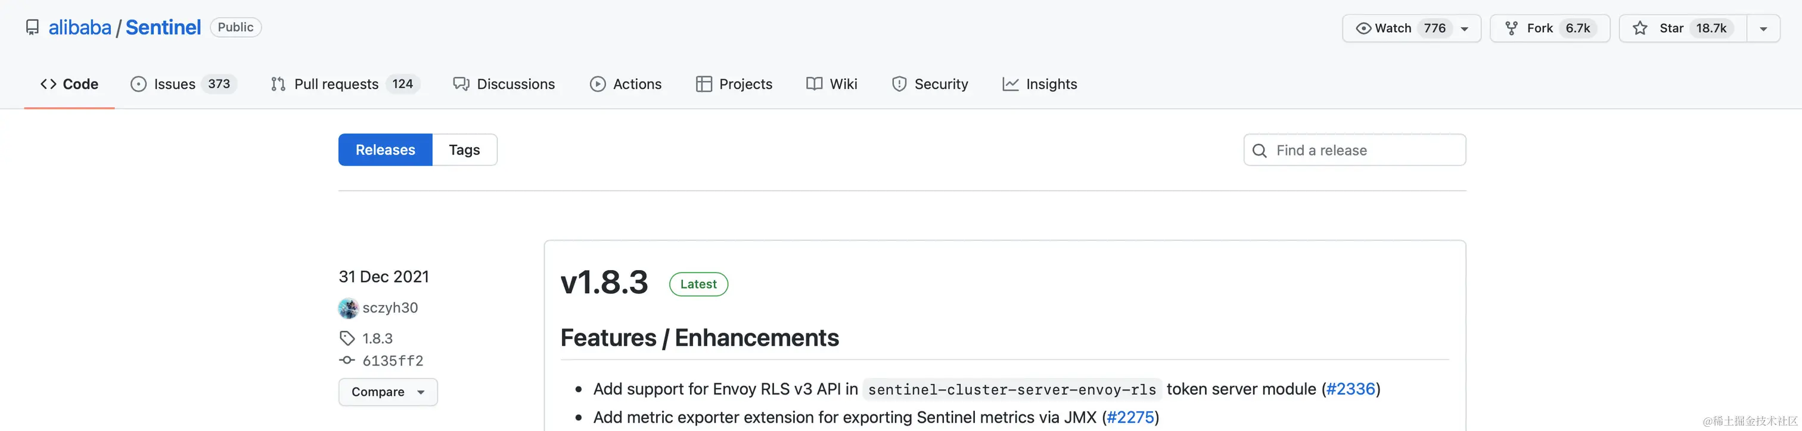Click the Find a release search field
This screenshot has width=1802, height=431.
pos(1364,150)
